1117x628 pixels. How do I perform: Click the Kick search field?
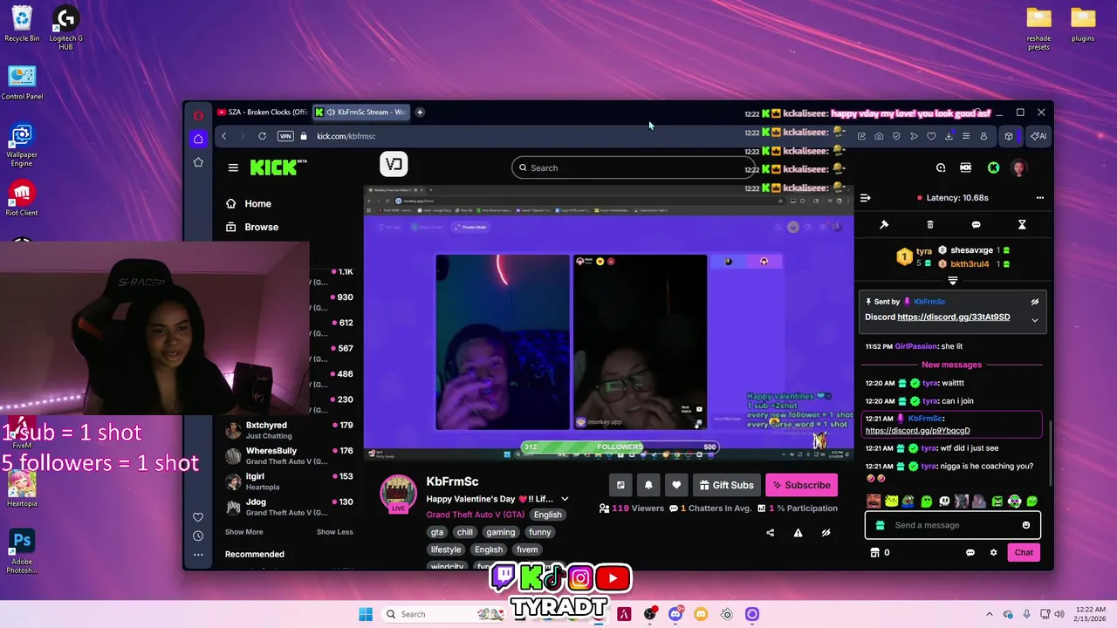[x=633, y=167]
